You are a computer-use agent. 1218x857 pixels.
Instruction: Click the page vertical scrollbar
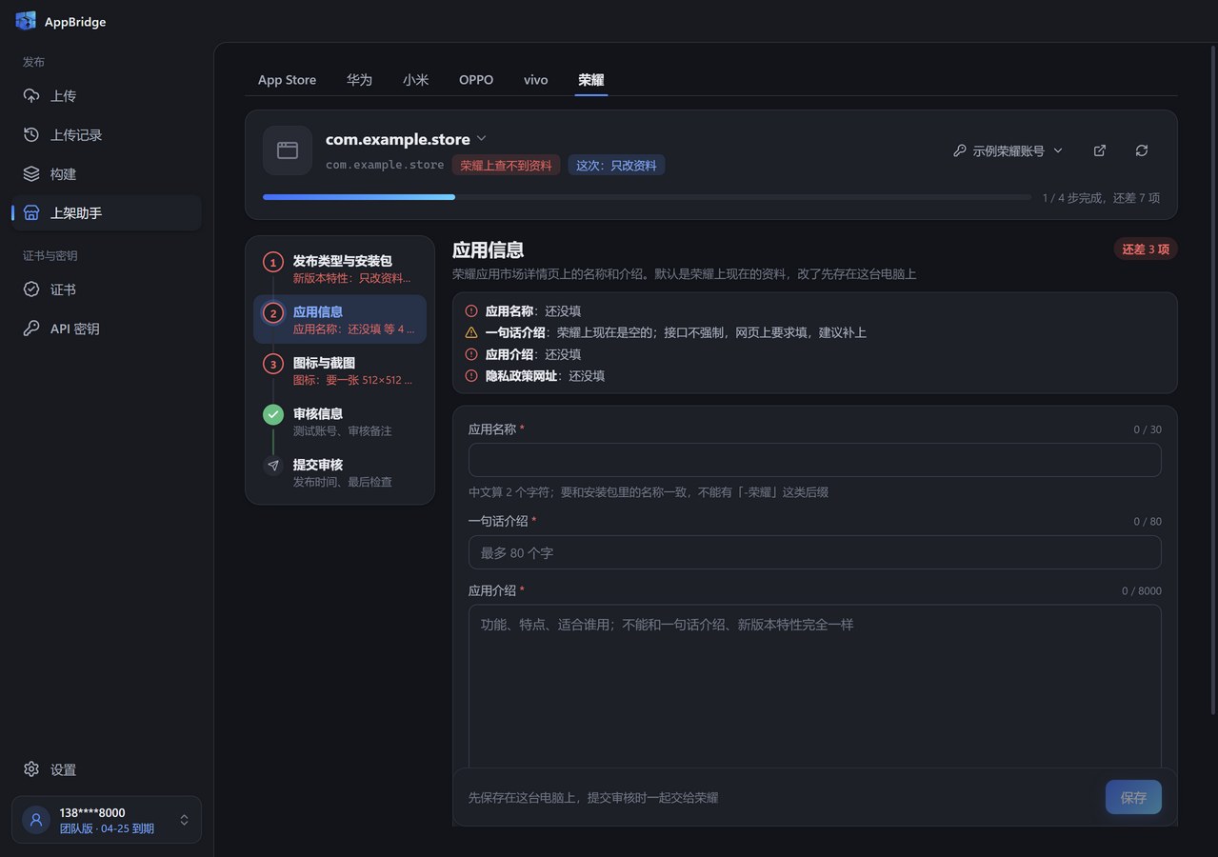[x=1213, y=381]
